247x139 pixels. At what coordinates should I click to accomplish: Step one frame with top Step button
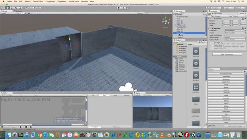click(x=127, y=8)
